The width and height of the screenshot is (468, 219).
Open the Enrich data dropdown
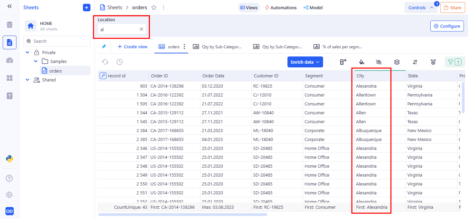[x=305, y=62]
